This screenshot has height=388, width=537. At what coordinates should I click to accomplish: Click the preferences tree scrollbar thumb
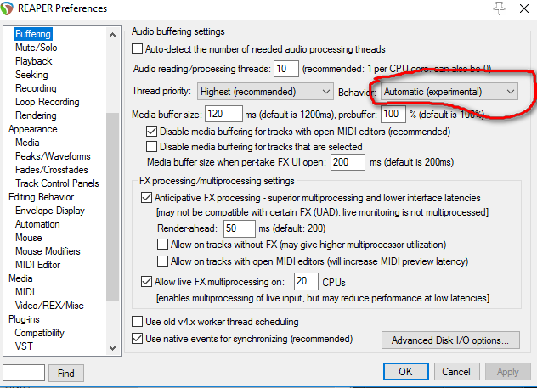click(x=112, y=207)
